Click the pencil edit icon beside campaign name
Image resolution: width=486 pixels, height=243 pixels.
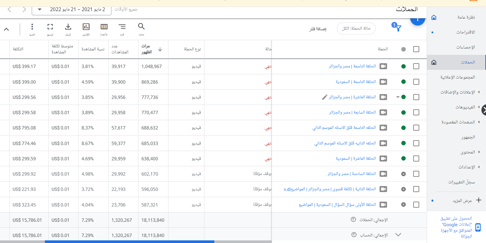[x=325, y=97]
